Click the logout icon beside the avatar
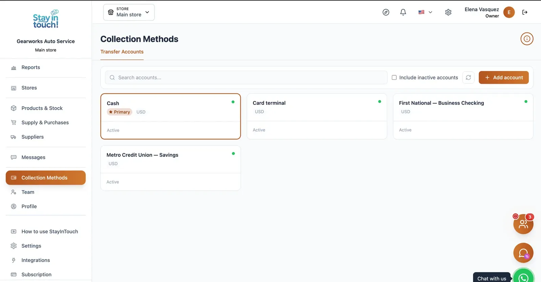The width and height of the screenshot is (541, 282). (525, 12)
